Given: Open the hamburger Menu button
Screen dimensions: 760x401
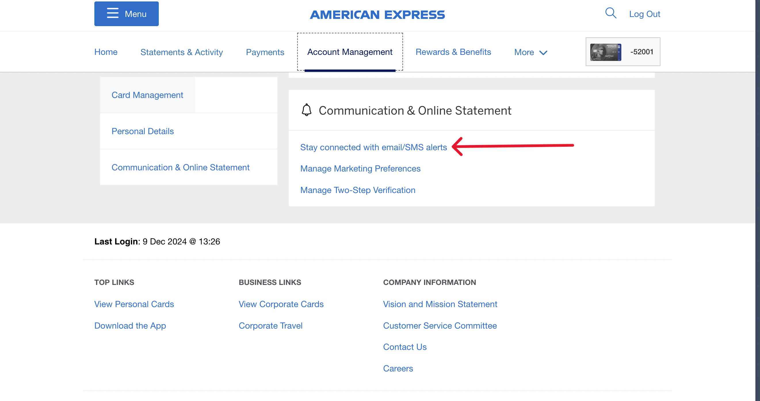Looking at the screenshot, I should coord(126,14).
